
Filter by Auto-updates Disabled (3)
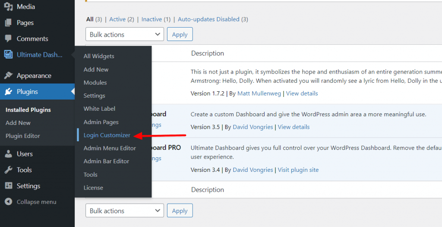(x=213, y=19)
